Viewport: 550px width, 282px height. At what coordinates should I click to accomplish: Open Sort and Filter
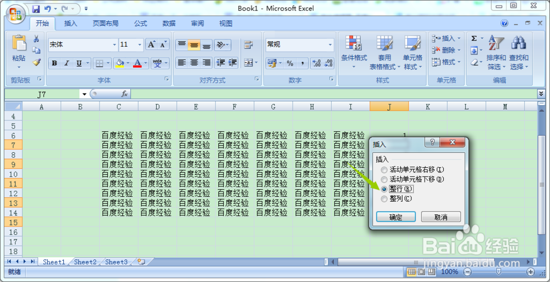click(496, 52)
